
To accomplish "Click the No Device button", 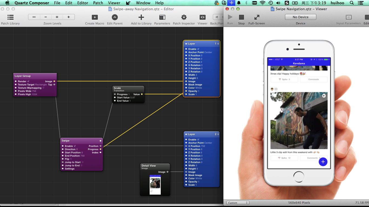I will tap(300, 17).
